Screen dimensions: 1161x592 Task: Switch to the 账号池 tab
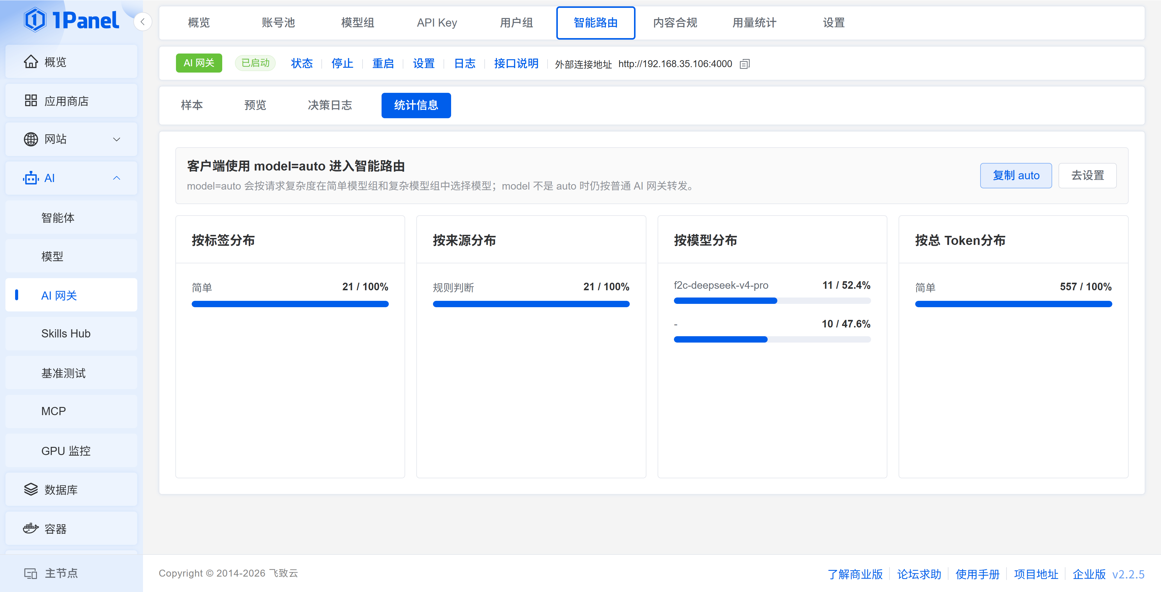[x=278, y=23]
